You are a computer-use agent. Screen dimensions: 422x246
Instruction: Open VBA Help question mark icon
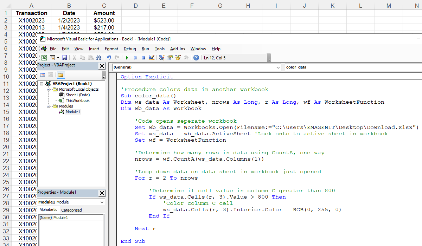(x=196, y=58)
